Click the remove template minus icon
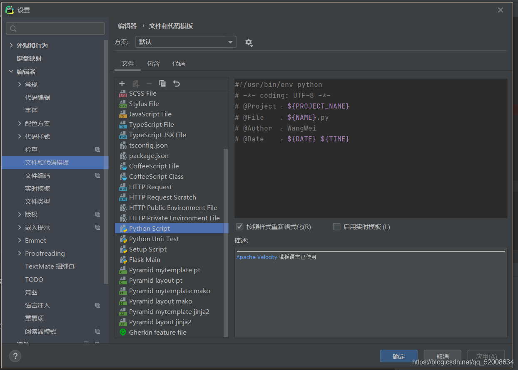 (149, 84)
